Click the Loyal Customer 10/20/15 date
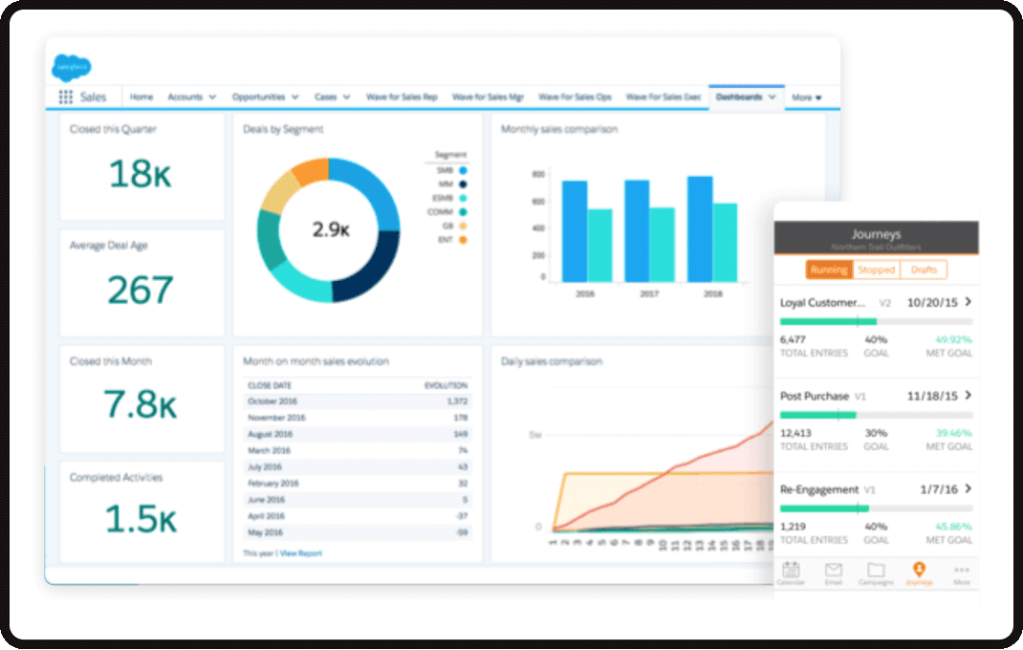The image size is (1023, 650). [932, 302]
